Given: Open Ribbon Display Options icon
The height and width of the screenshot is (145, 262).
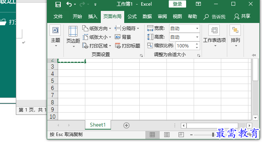Looking at the screenshot, I should pyautogui.click(x=198, y=4).
